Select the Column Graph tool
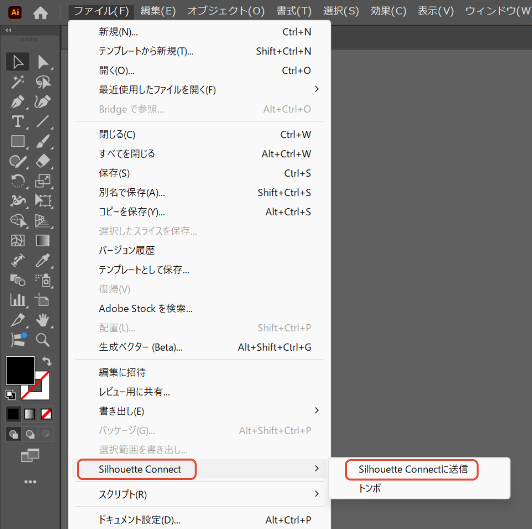Image resolution: width=532 pixels, height=529 pixels. pos(17,300)
